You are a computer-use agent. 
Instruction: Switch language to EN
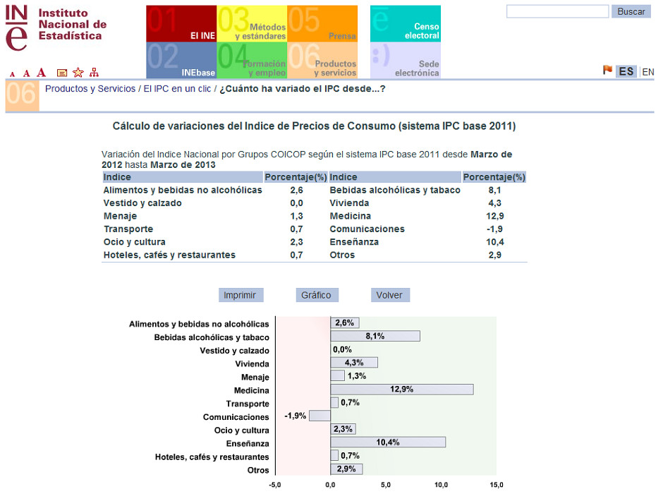point(647,72)
